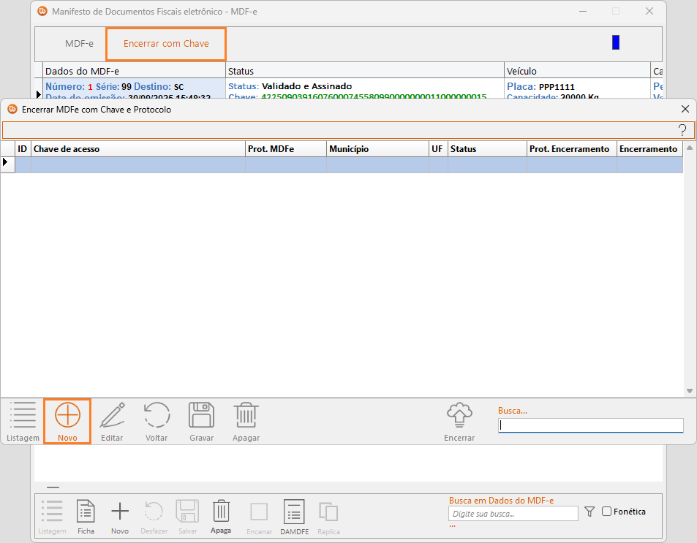The width and height of the screenshot is (697, 543).
Task: Click the Status column header in dialog
Action: click(x=487, y=149)
